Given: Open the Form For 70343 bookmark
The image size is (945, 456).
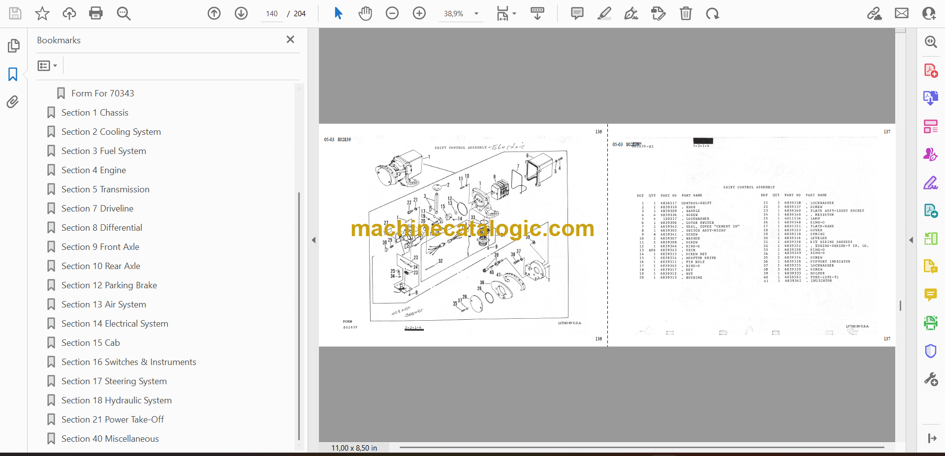Looking at the screenshot, I should (x=102, y=93).
